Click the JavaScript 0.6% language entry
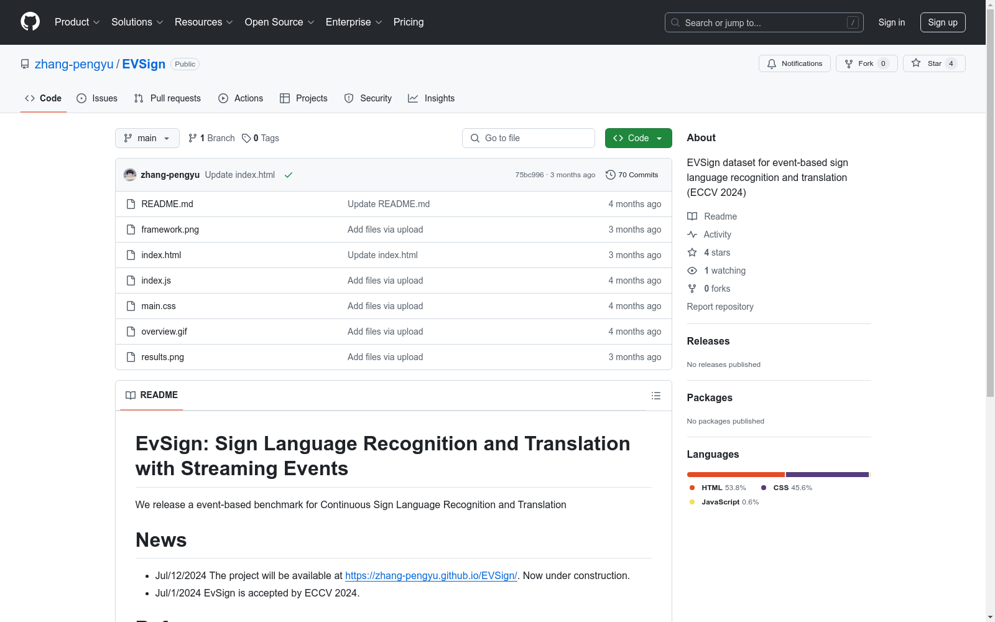This screenshot has height=622, width=995. click(724, 502)
